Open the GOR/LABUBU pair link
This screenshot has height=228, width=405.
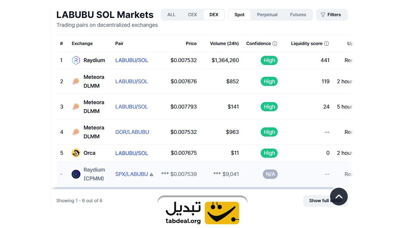click(132, 132)
